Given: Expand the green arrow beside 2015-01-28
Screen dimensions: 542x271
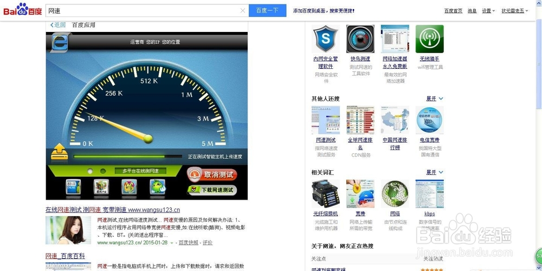Looking at the screenshot, I should click(x=172, y=243).
